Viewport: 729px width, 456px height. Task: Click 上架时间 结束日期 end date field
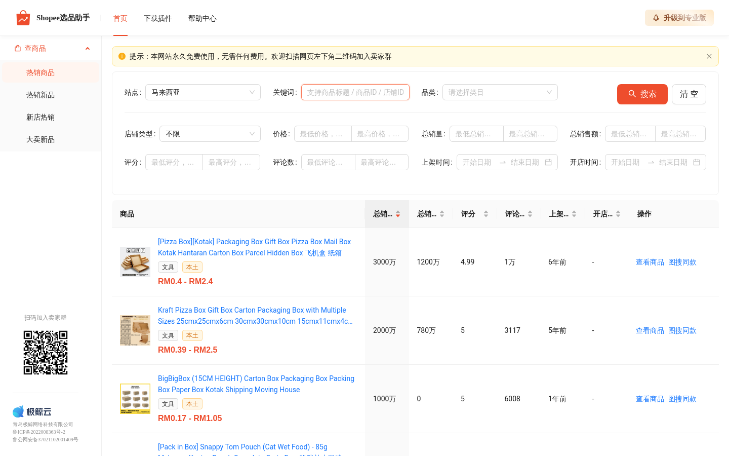point(525,162)
